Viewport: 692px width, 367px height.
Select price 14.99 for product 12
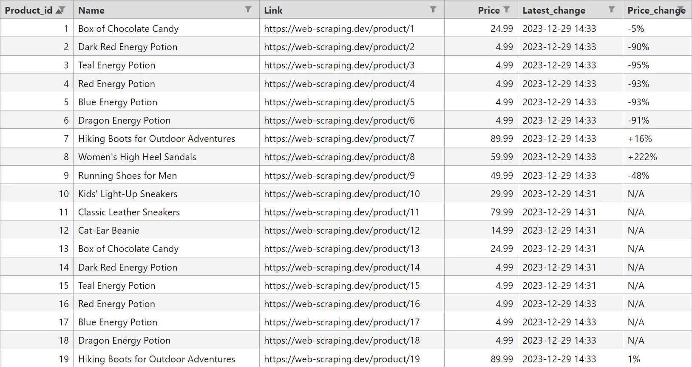click(481, 230)
